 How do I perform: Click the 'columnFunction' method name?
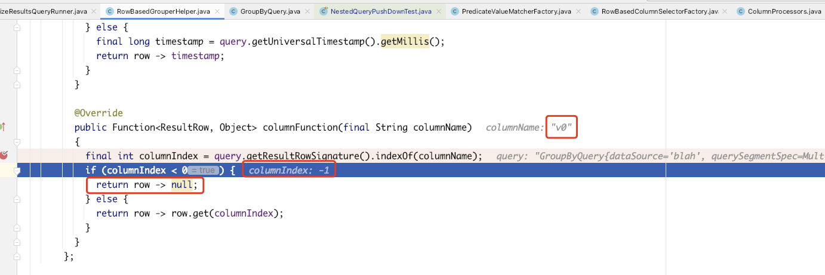click(x=300, y=127)
